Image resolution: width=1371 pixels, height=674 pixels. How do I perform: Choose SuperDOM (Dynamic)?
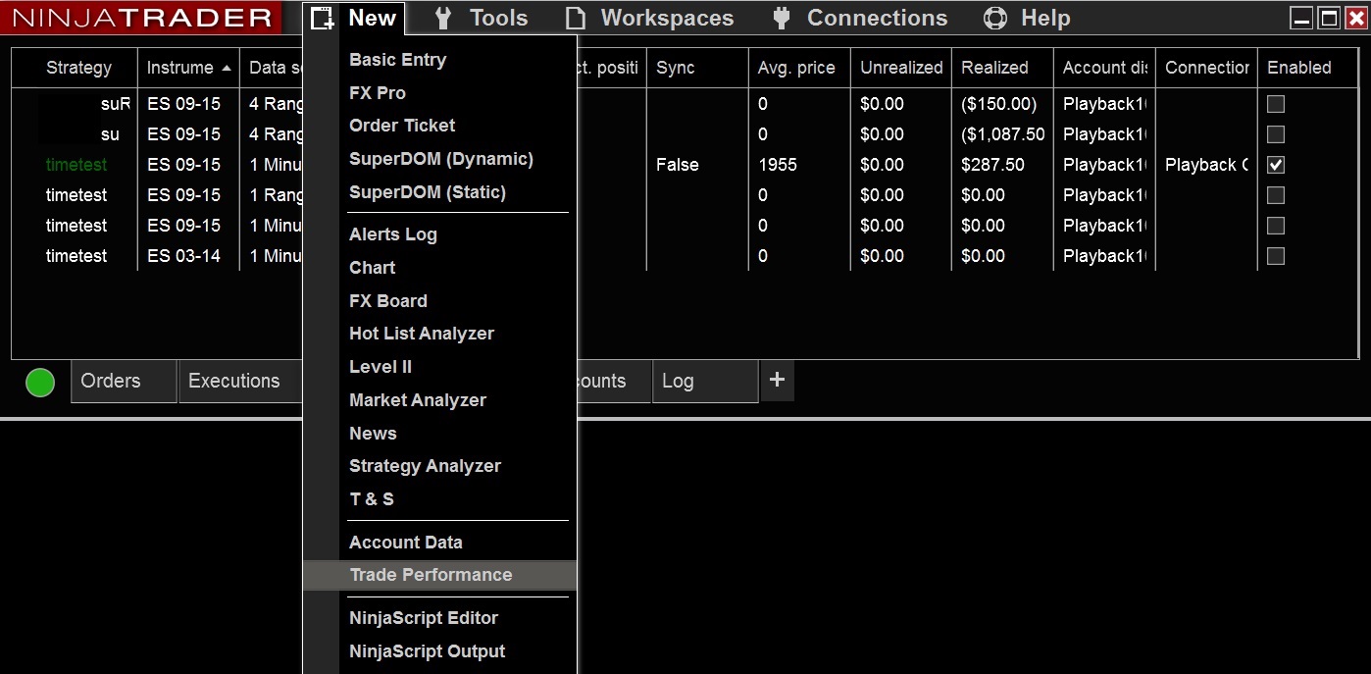point(441,159)
